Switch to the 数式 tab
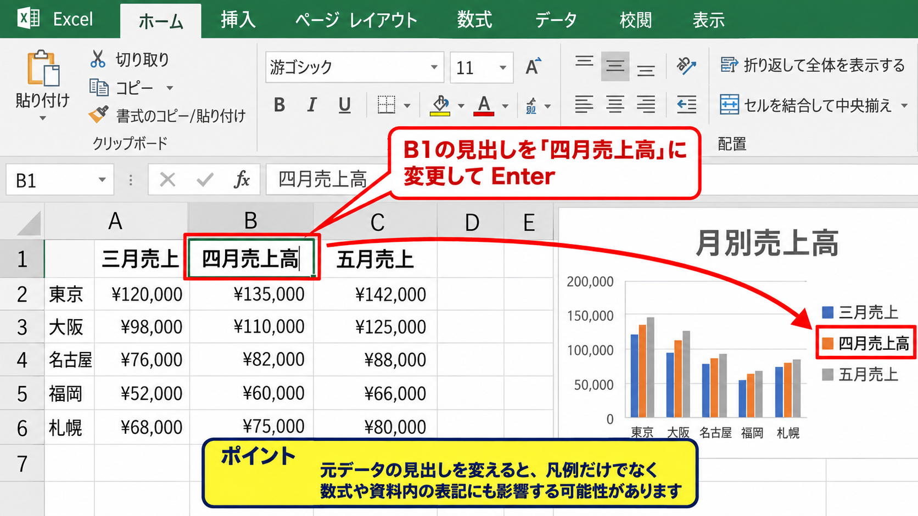Image resolution: width=918 pixels, height=516 pixels. coord(475,20)
